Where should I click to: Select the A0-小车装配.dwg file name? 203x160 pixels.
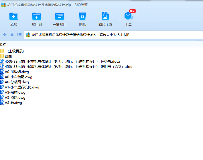tap(19, 77)
